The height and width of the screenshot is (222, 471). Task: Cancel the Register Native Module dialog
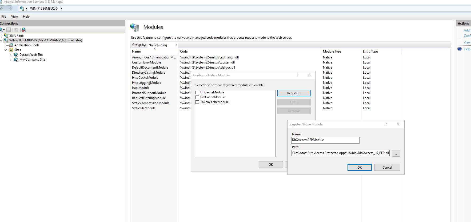coord(387,167)
